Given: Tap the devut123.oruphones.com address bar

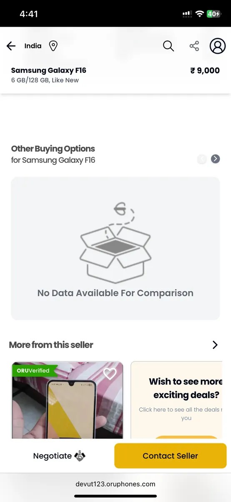Looking at the screenshot, I should coord(115,484).
